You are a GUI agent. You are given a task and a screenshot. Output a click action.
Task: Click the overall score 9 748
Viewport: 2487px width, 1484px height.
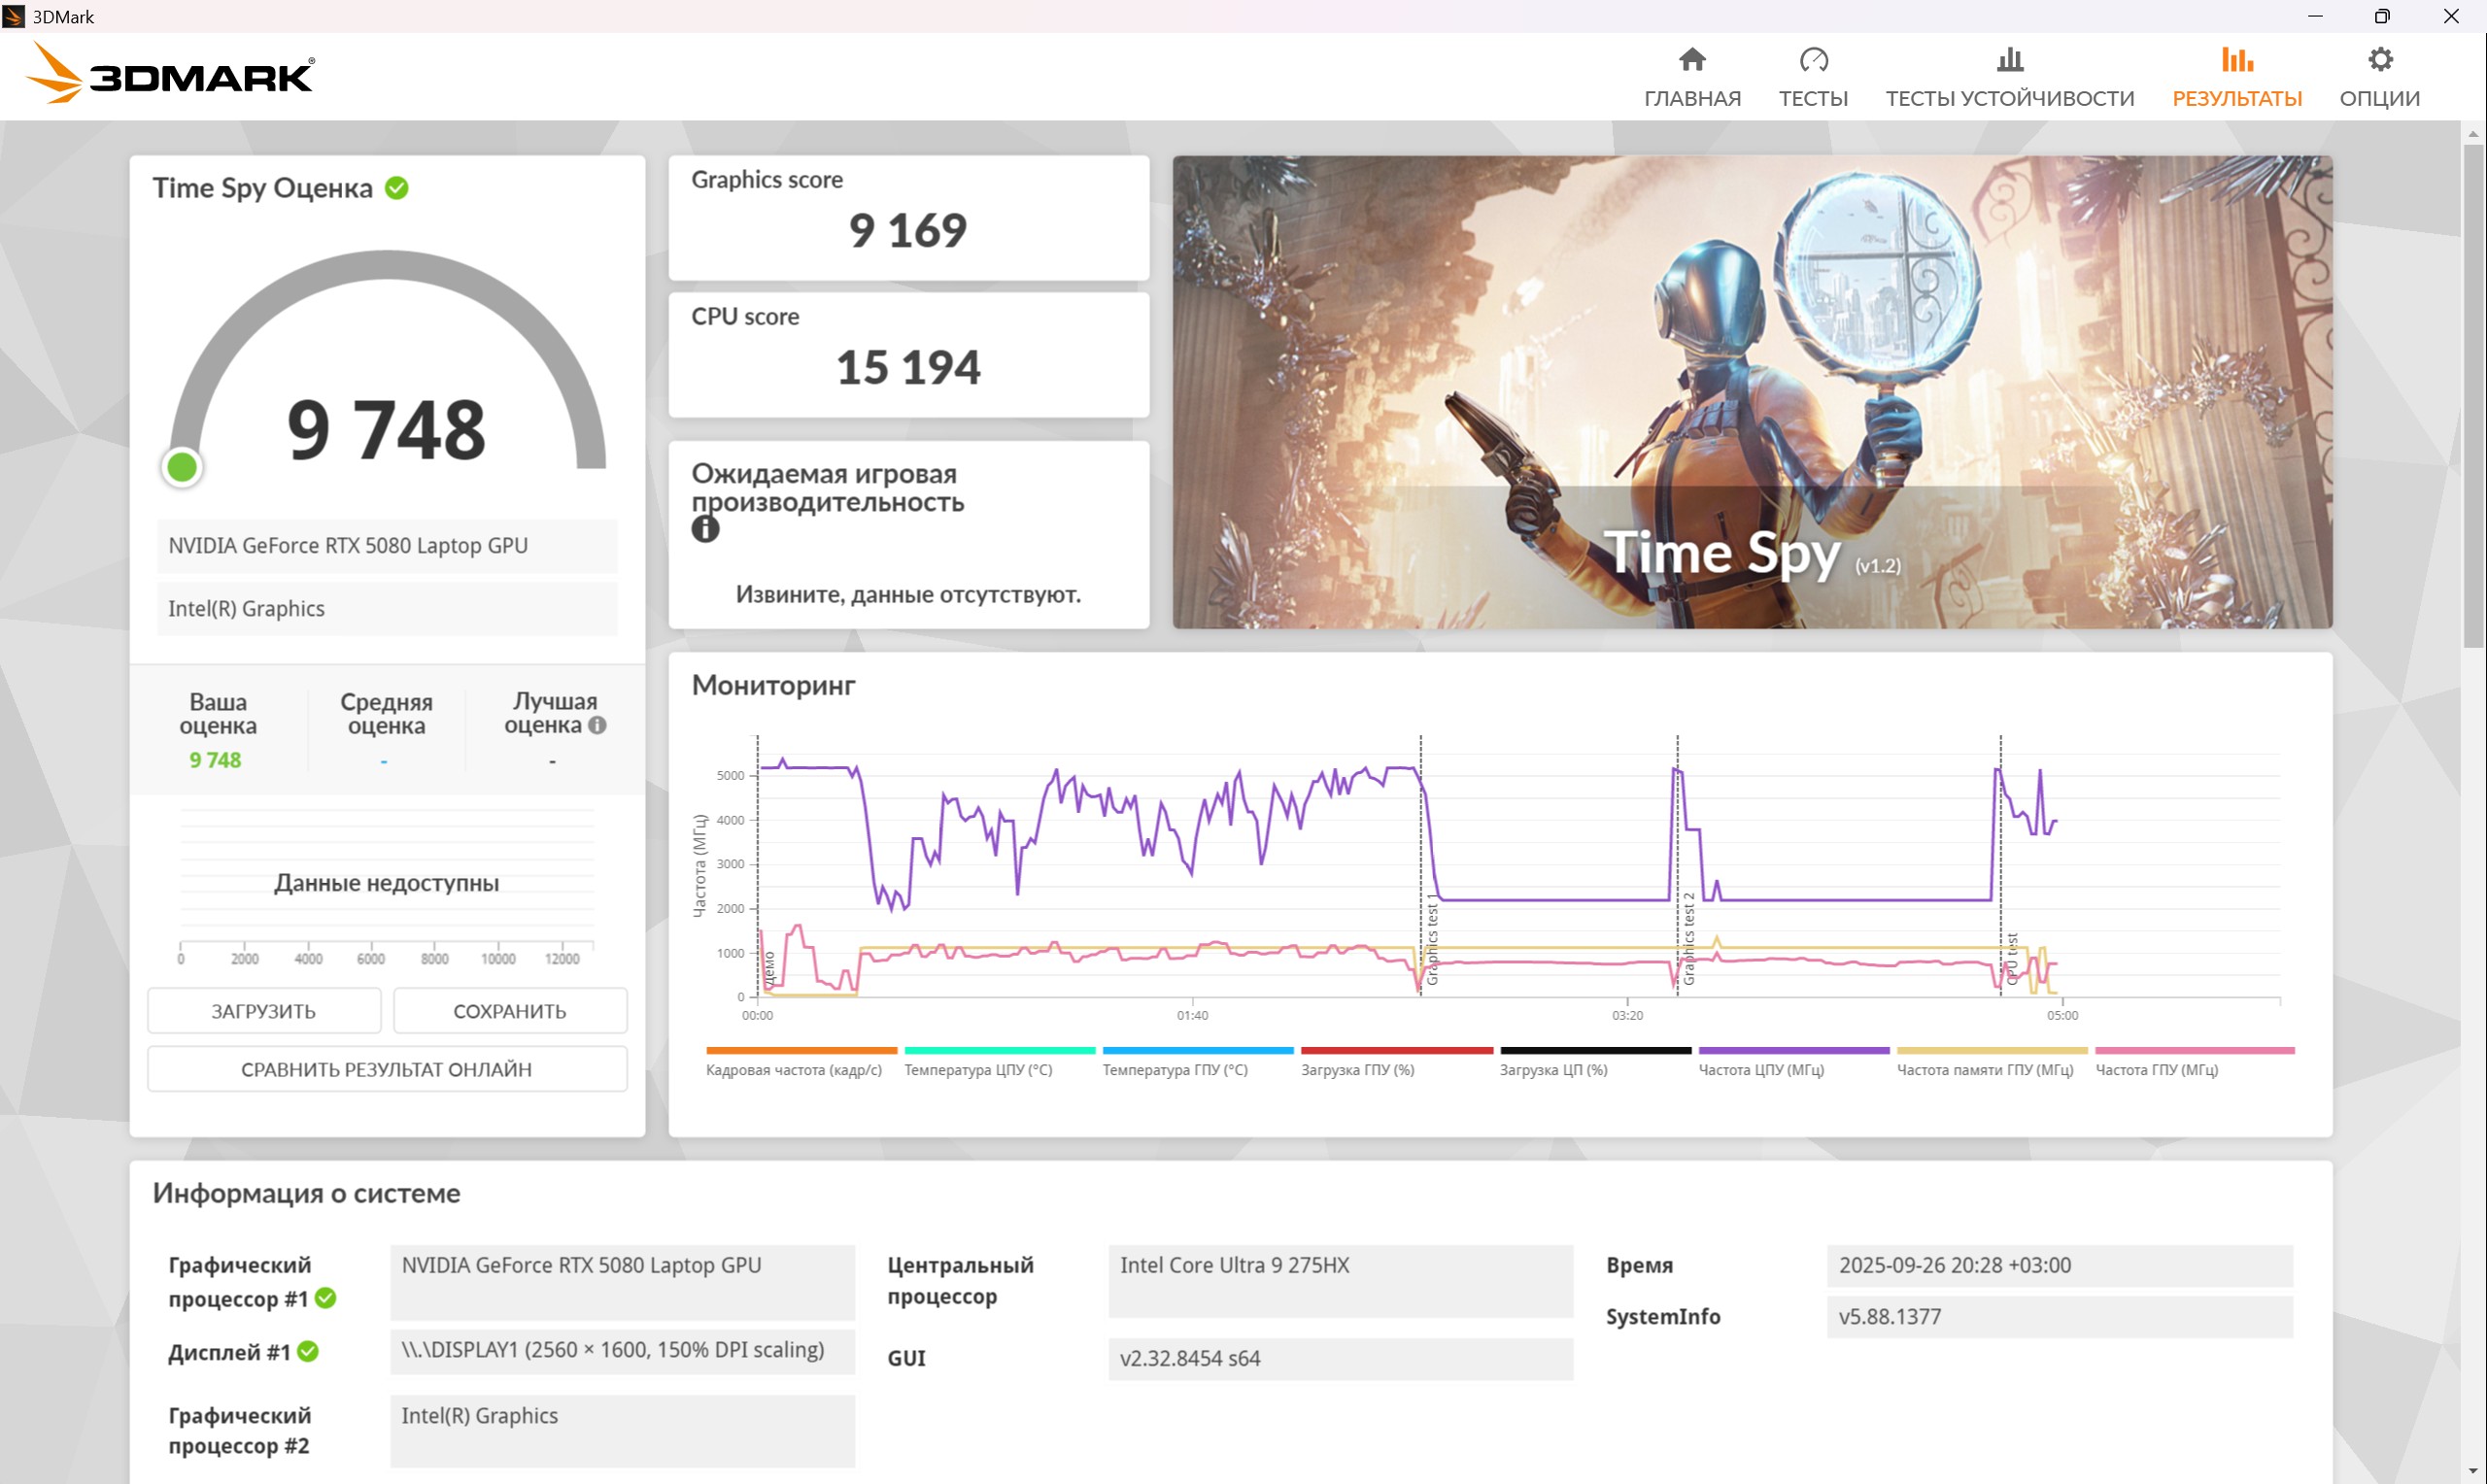[386, 430]
